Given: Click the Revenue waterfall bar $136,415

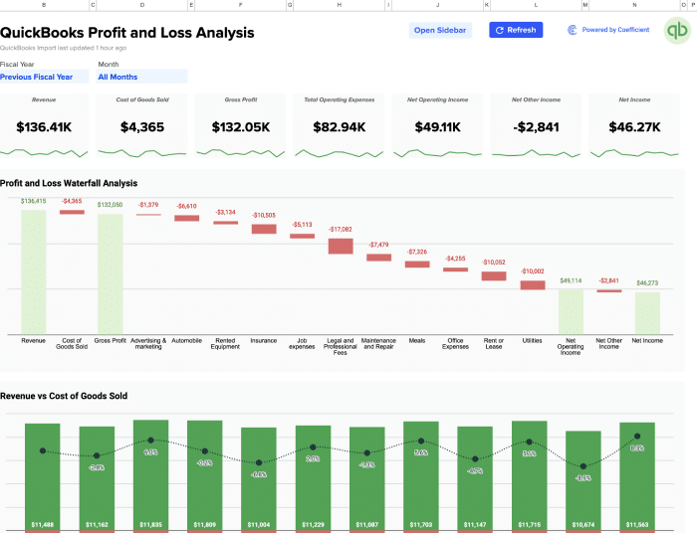Looking at the screenshot, I should [33, 272].
